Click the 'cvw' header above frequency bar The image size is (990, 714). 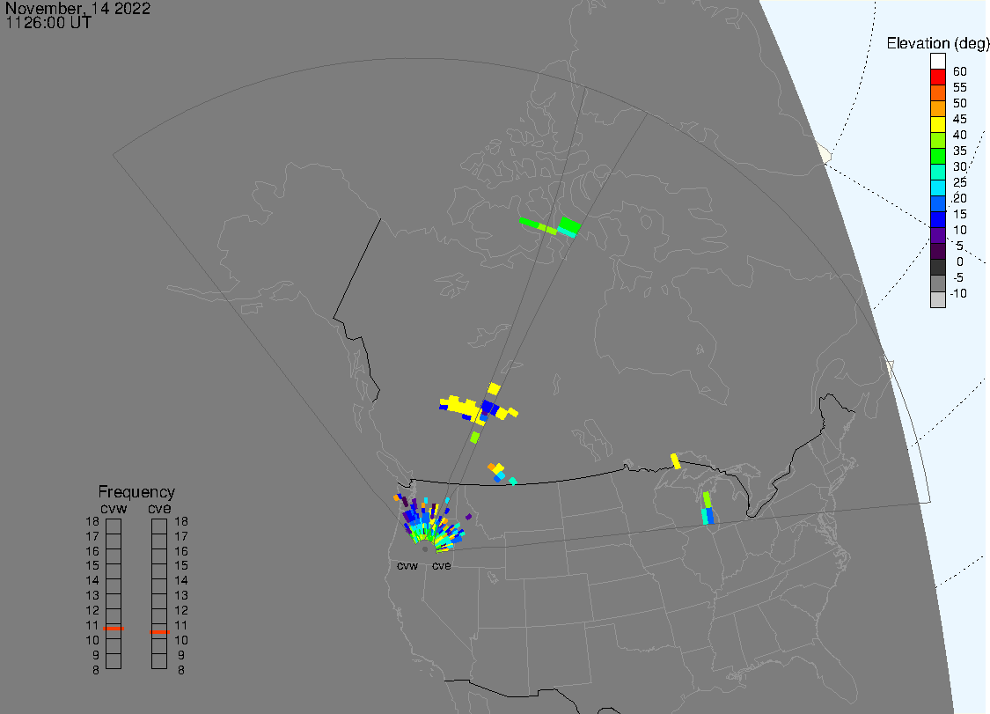pos(114,509)
